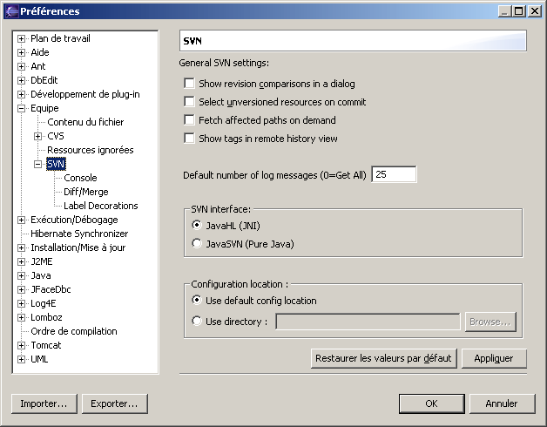547x427 pixels.
Task: Collapse the Equipe tree node
Action: point(22,108)
